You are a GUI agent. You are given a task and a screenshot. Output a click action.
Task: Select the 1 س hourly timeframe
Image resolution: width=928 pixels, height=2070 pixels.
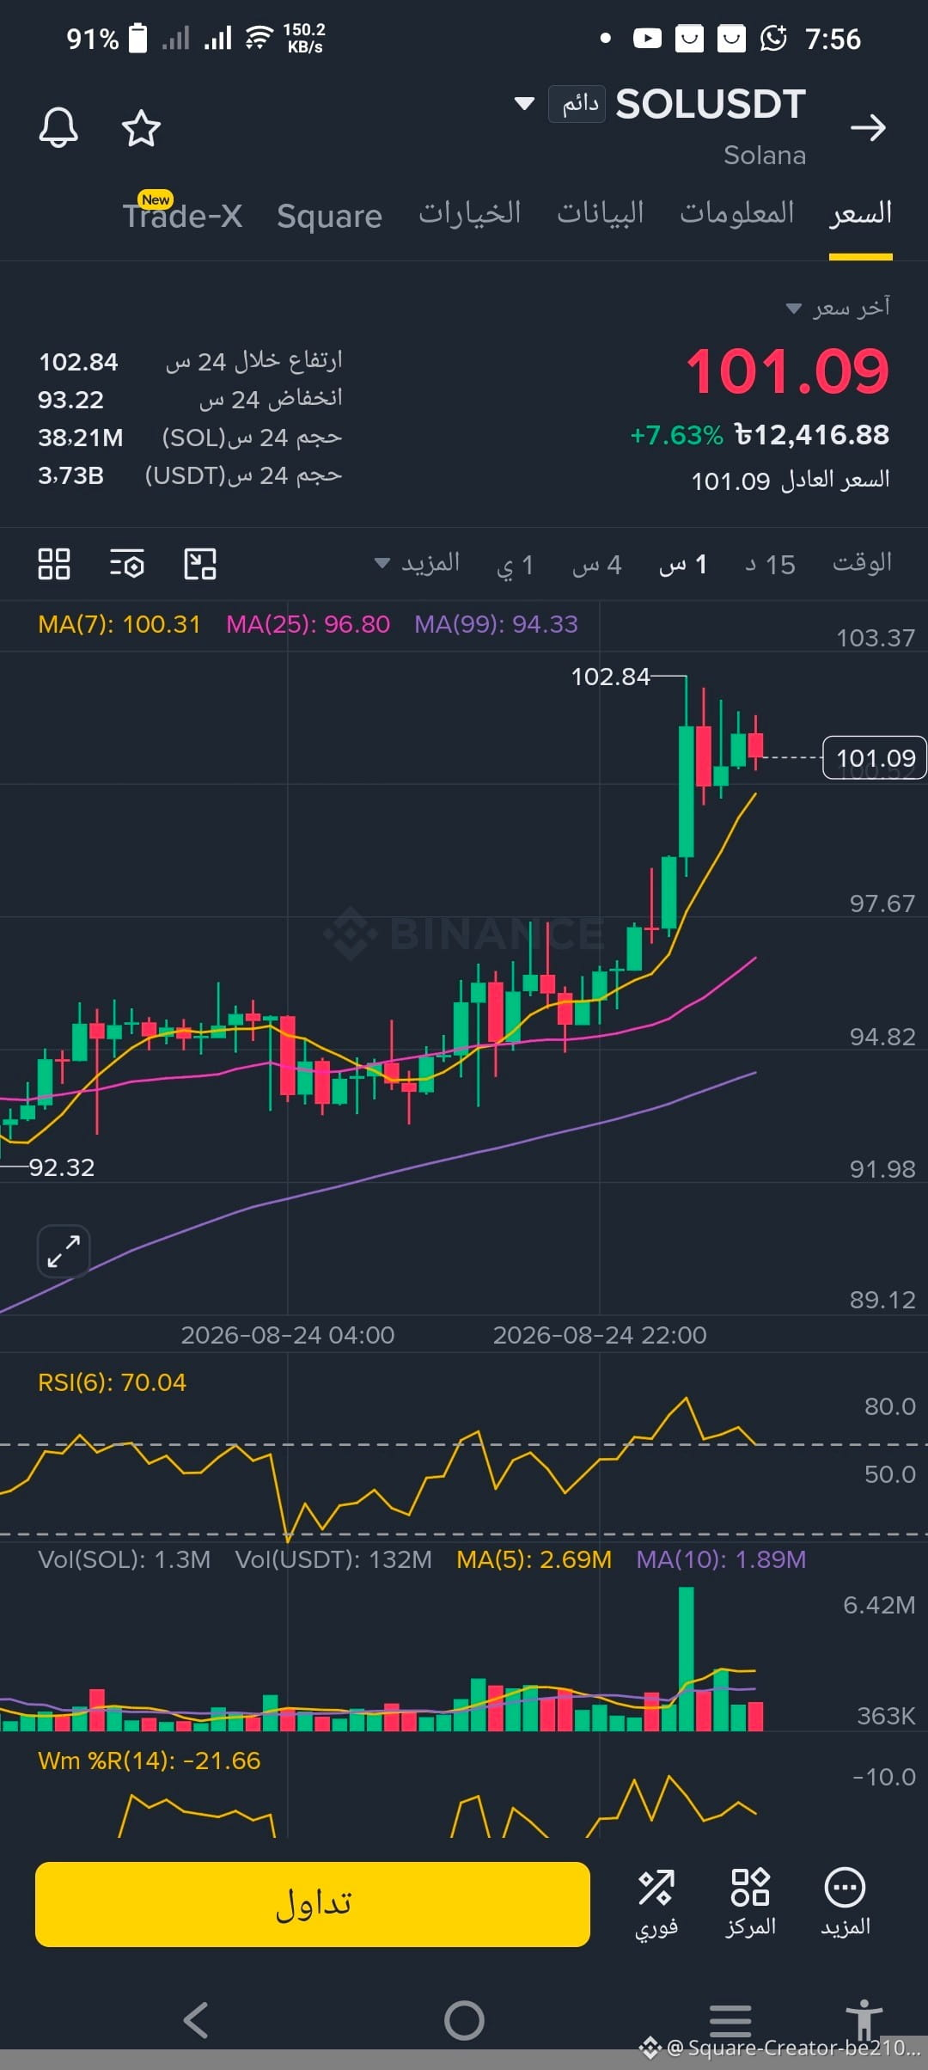(x=683, y=565)
